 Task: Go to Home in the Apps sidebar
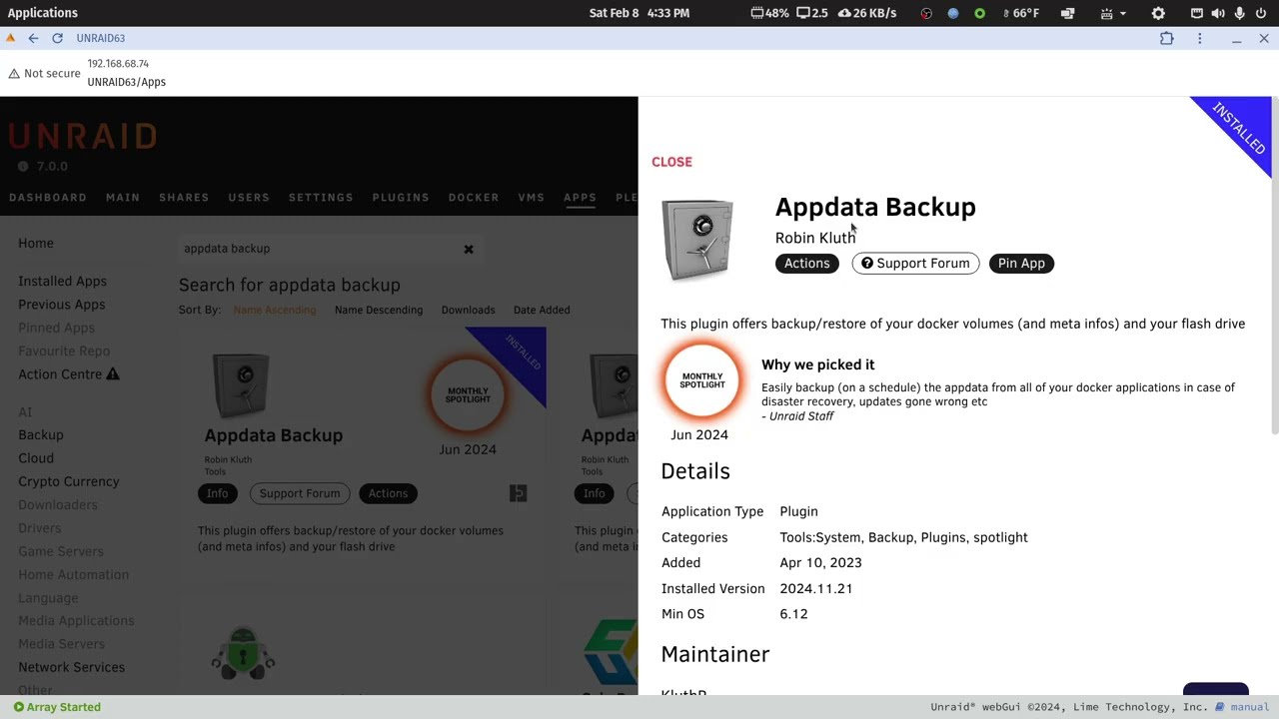pyautogui.click(x=36, y=244)
